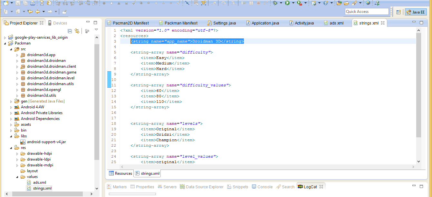This screenshot has width=432, height=197.
Task: Click the New Server toolbar icon
Action: pyautogui.click(x=313, y=3)
